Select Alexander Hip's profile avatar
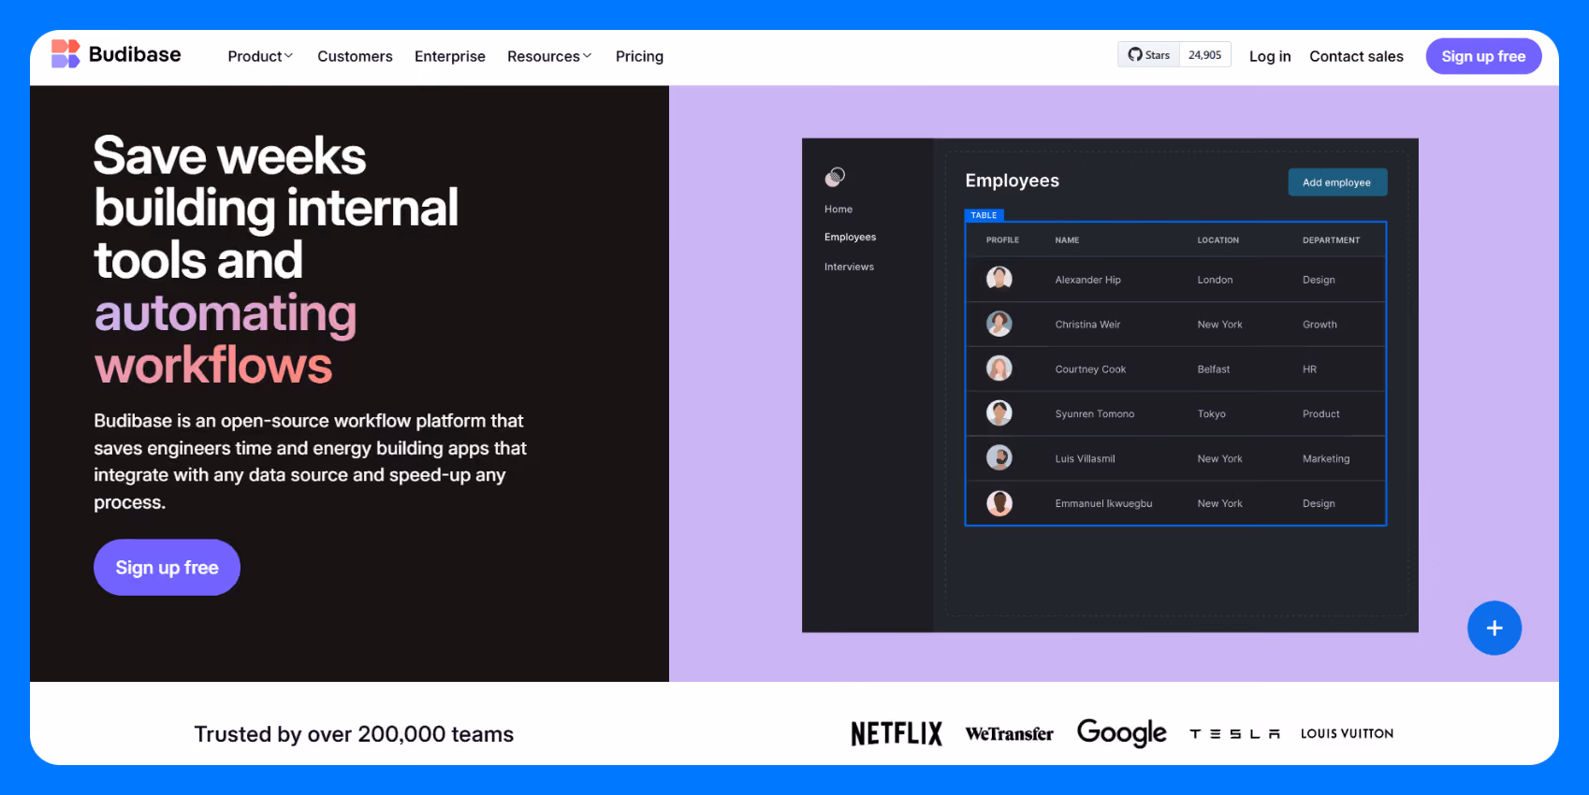1589x795 pixels. point(999,279)
